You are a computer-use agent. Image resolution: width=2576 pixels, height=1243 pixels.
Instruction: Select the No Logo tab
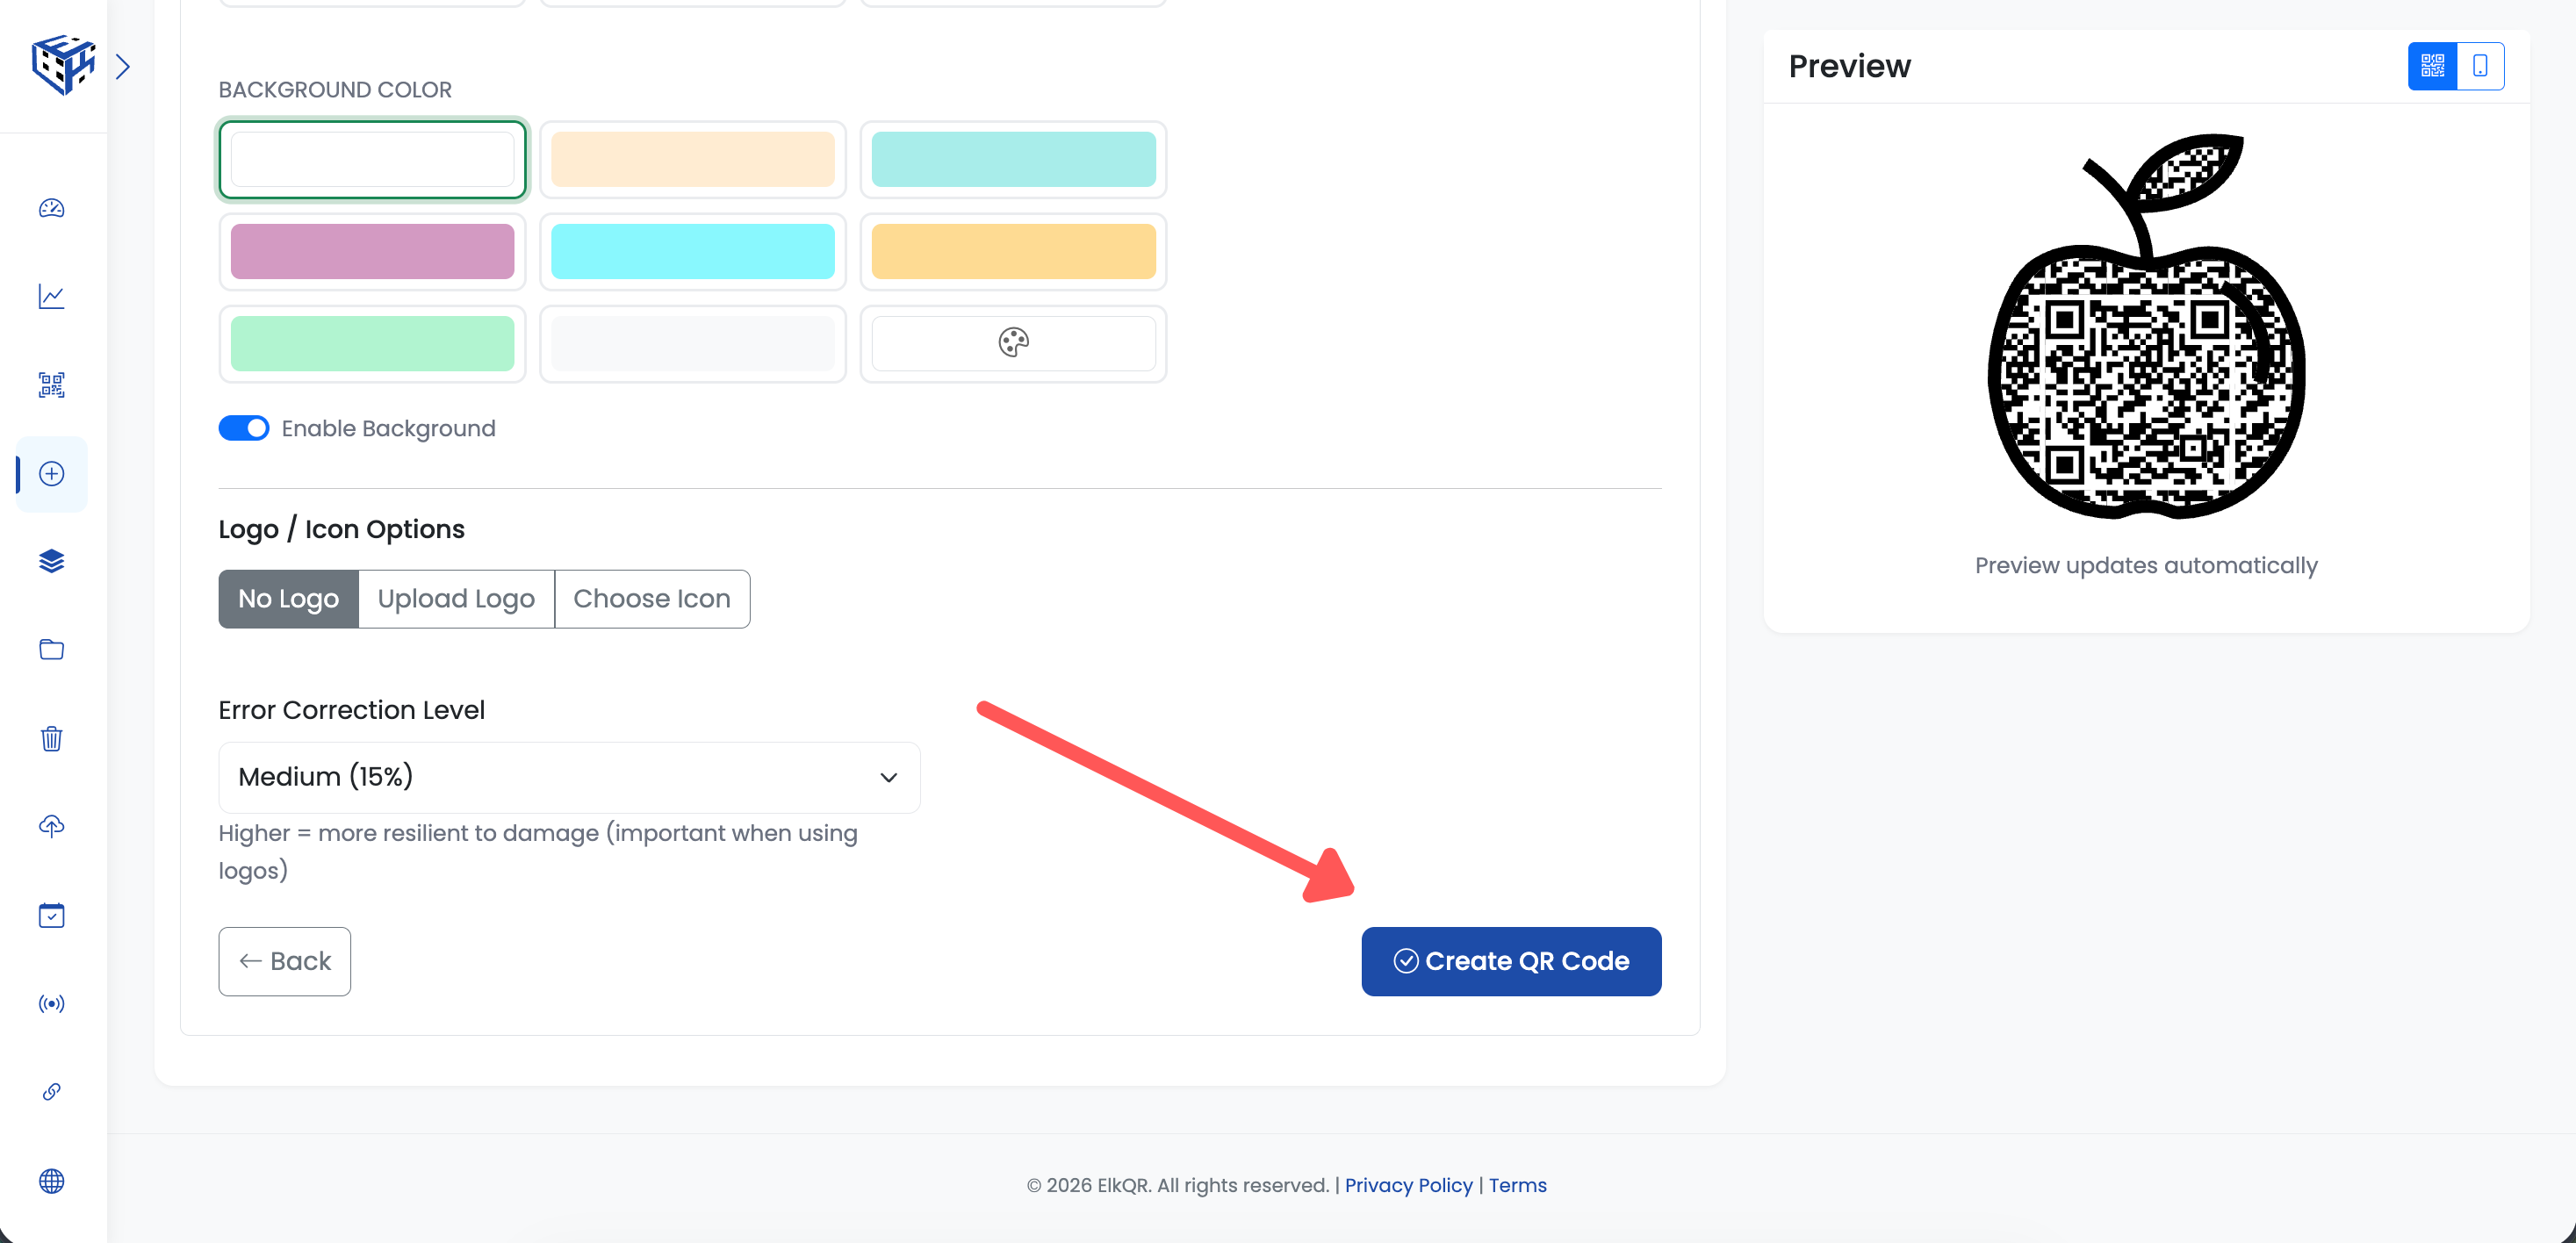pyautogui.click(x=287, y=598)
